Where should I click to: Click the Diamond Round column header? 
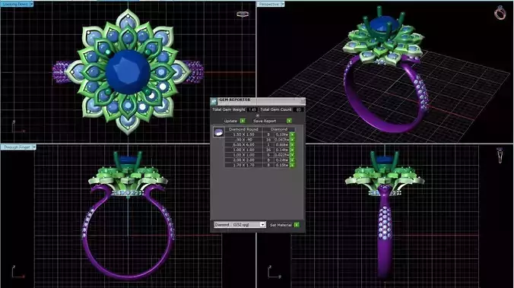tap(243, 129)
